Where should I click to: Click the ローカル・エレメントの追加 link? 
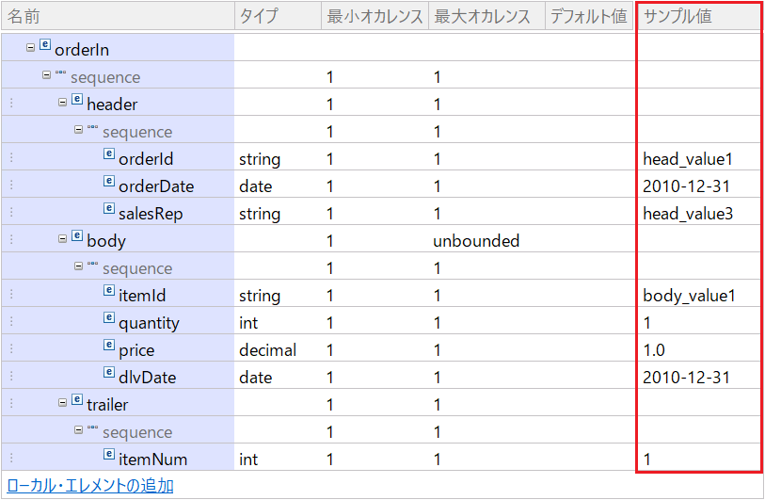[90, 485]
